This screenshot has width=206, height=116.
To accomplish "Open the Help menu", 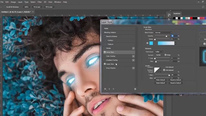I will coord(65,2).
